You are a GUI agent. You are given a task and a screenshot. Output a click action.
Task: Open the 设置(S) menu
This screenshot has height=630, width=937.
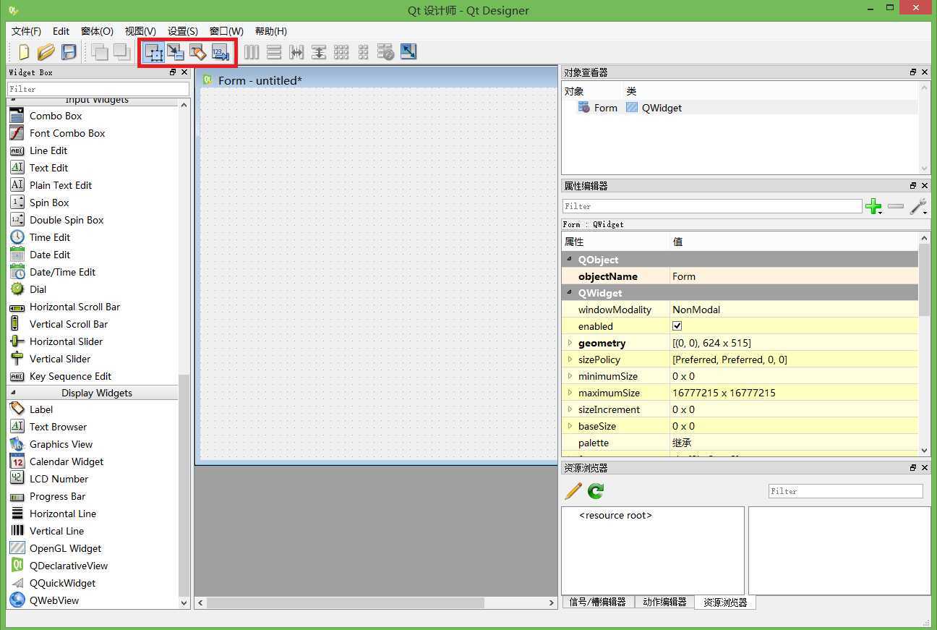183,31
